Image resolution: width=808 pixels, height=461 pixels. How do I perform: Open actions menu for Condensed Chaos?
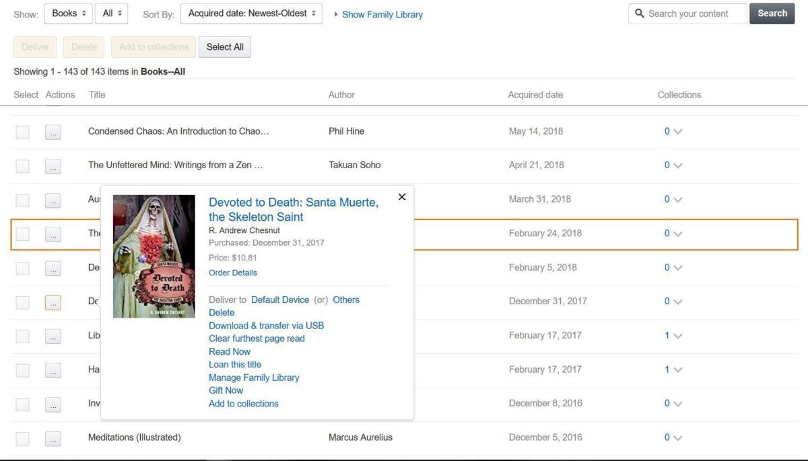click(x=53, y=132)
